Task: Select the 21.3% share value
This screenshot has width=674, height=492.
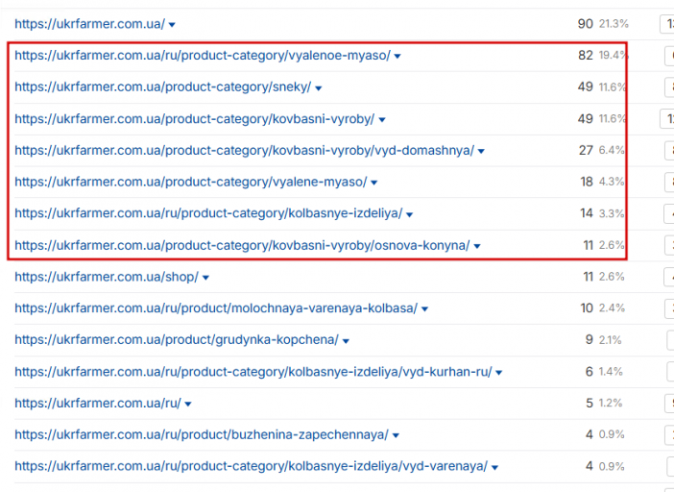Action: (614, 24)
